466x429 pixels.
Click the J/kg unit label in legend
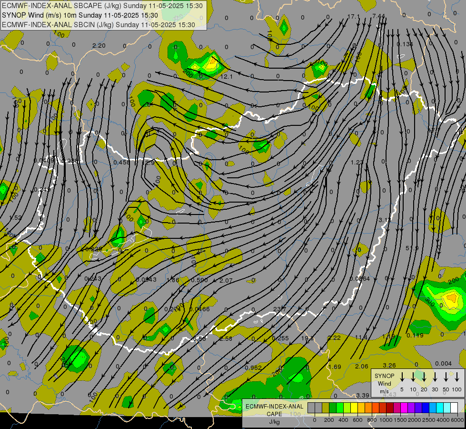pos(274,422)
